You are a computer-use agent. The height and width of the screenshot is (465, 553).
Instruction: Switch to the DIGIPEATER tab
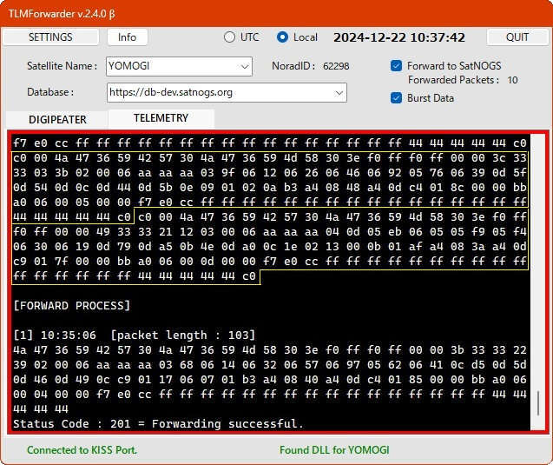click(x=56, y=120)
